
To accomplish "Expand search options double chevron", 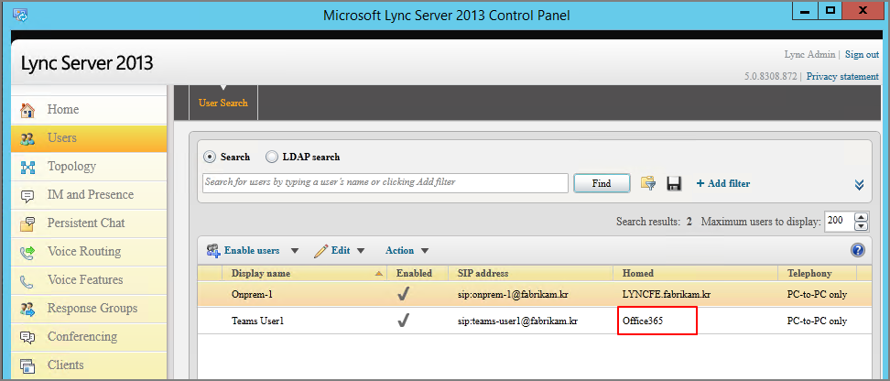I will pyautogui.click(x=860, y=184).
